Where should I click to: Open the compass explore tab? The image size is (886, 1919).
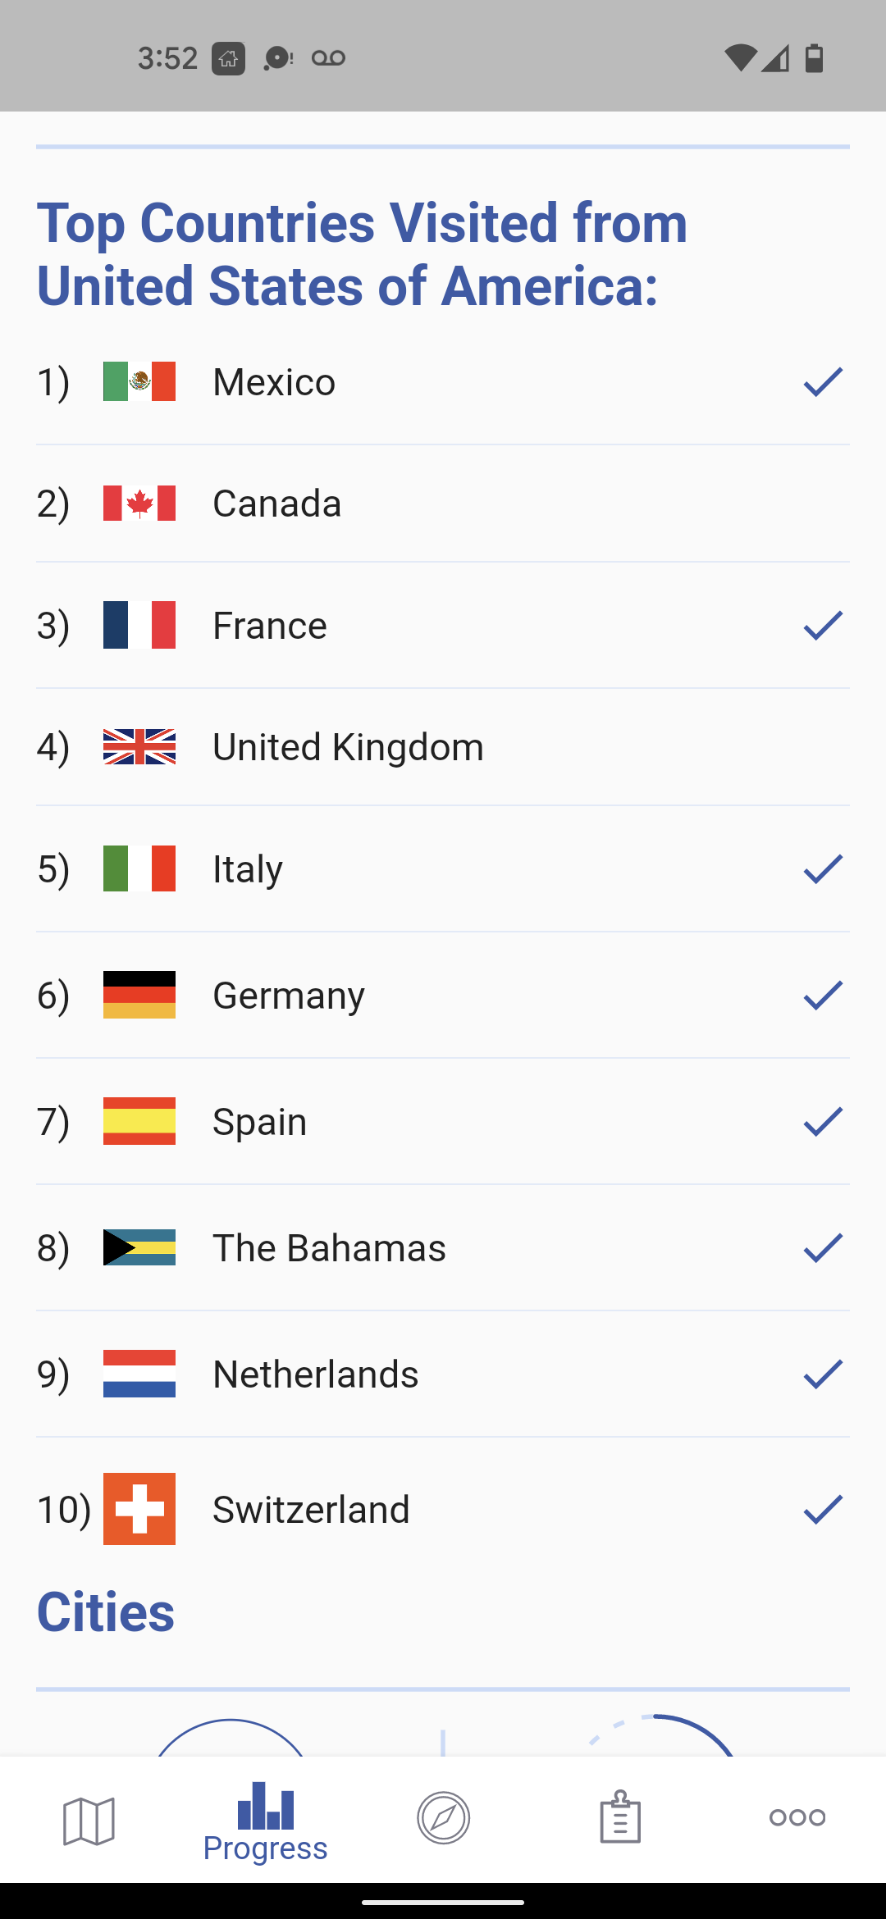[443, 1818]
